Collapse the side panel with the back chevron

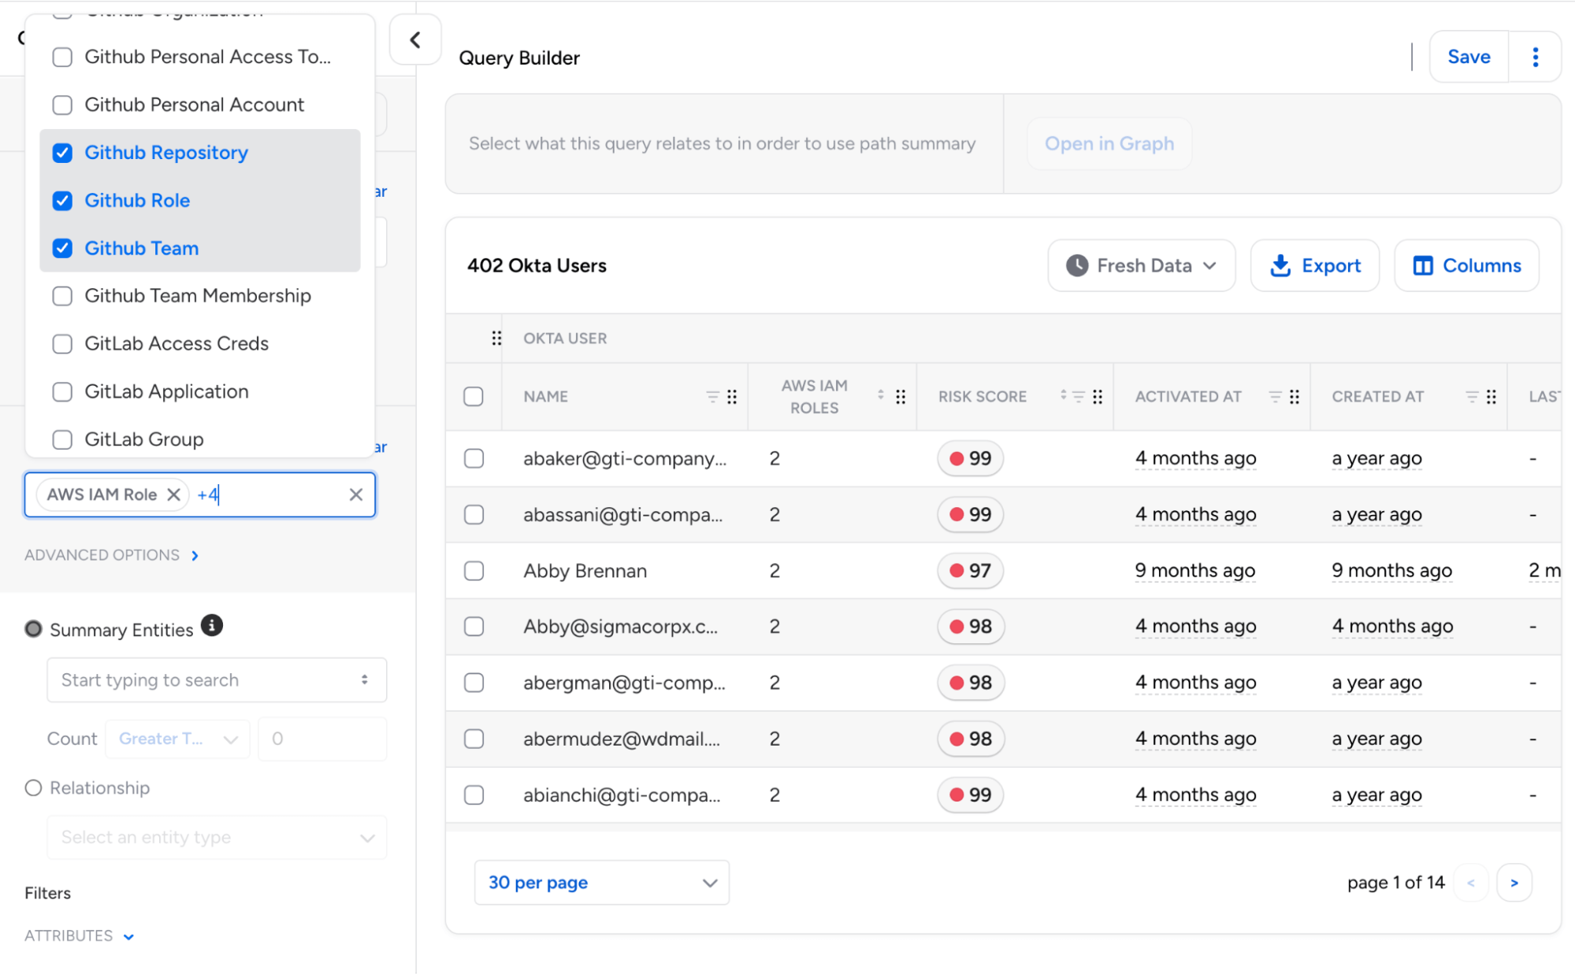tap(415, 39)
